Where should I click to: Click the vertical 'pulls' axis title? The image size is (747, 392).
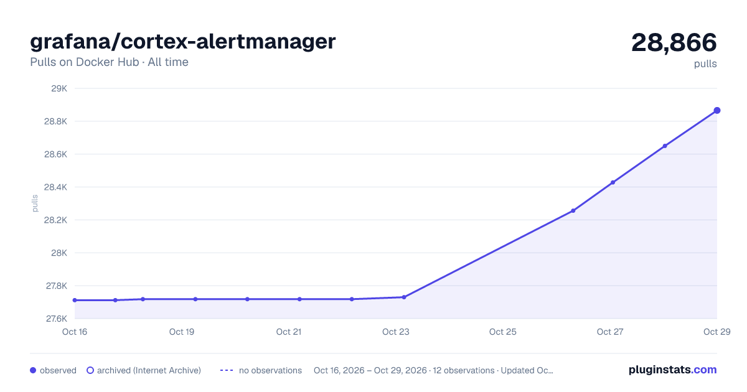coord(35,203)
